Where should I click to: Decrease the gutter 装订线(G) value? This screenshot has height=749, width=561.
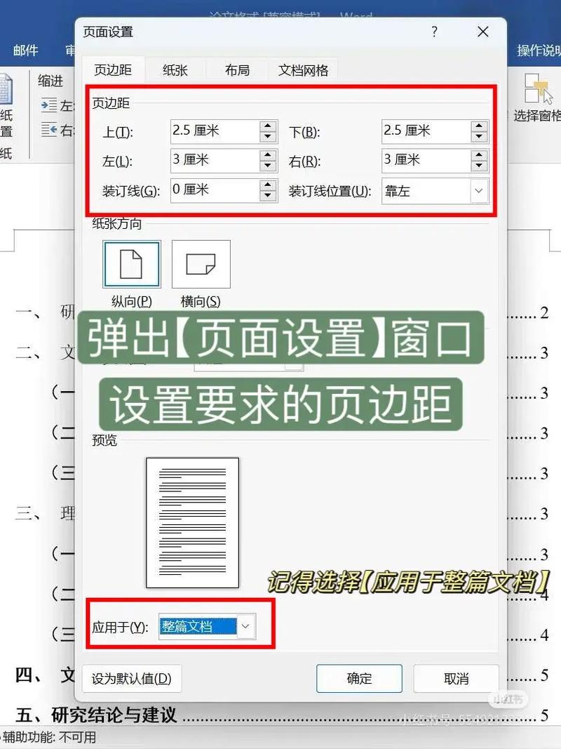pos(268,196)
